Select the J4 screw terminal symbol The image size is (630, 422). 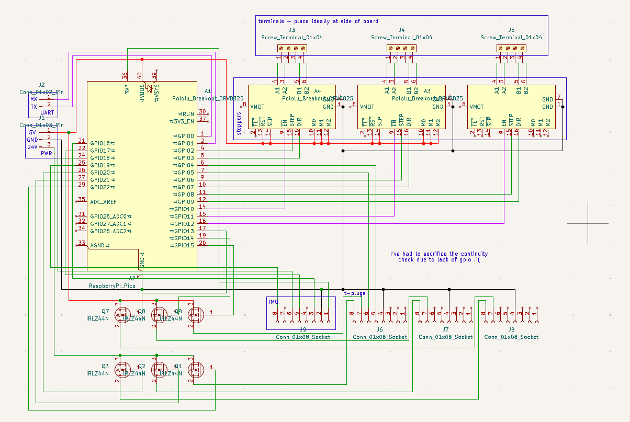pyautogui.click(x=402, y=49)
